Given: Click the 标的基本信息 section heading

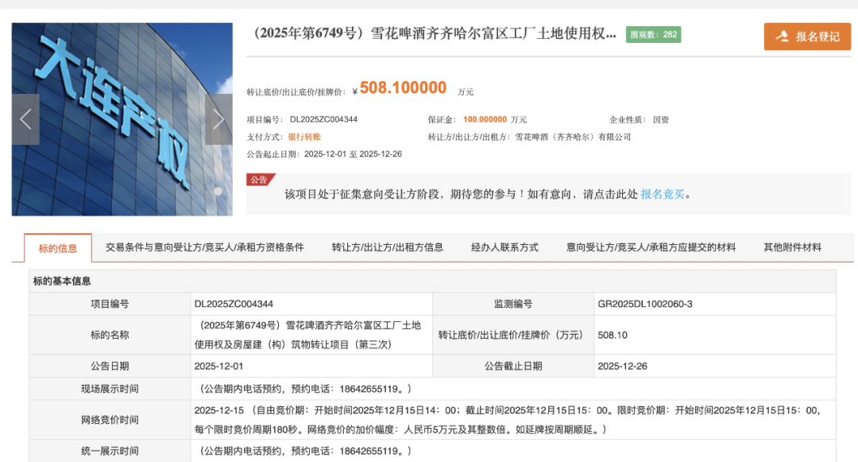Looking at the screenshot, I should pyautogui.click(x=62, y=281).
